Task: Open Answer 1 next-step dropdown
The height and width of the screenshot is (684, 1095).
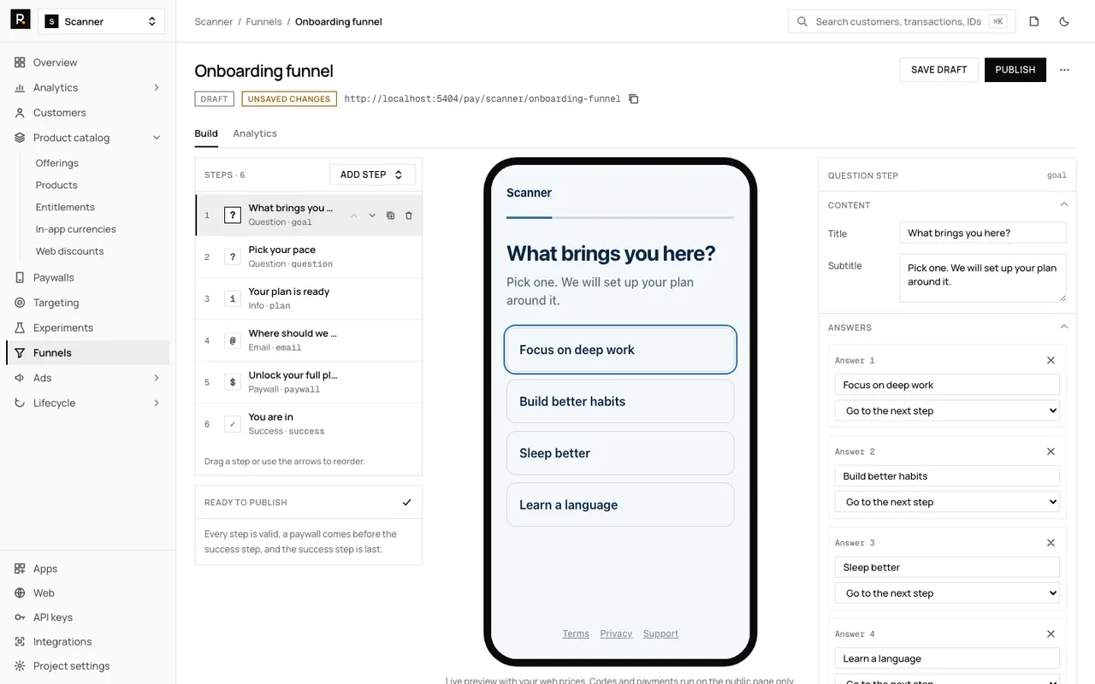Action: coord(947,411)
